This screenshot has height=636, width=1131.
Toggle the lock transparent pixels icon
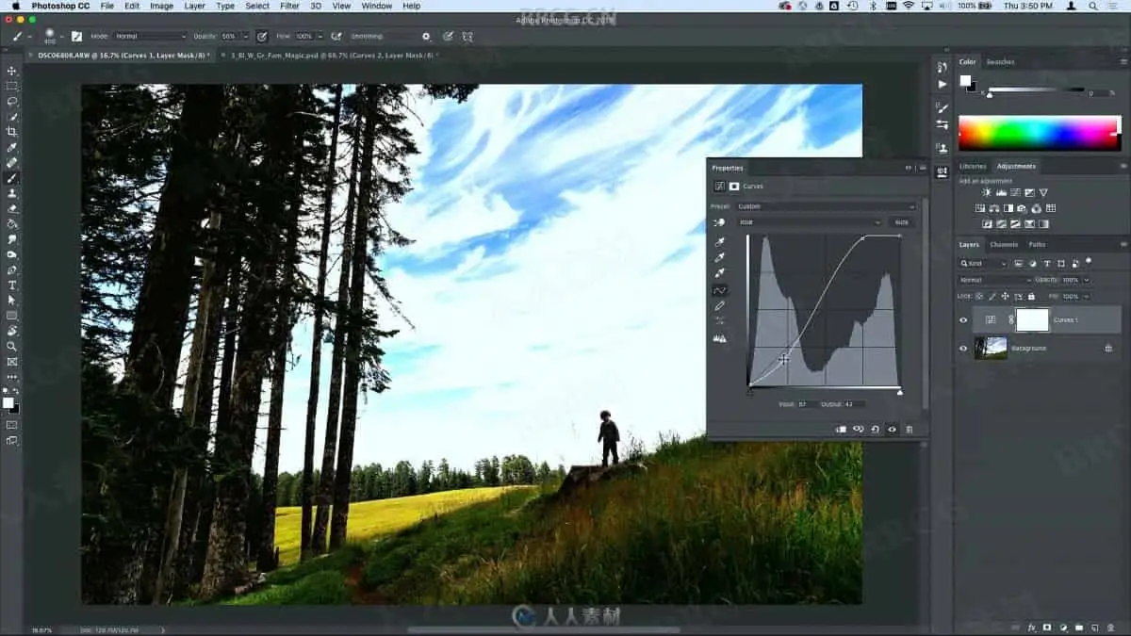point(980,296)
